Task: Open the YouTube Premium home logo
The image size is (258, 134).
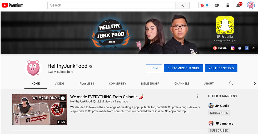Action: [x=13, y=5]
